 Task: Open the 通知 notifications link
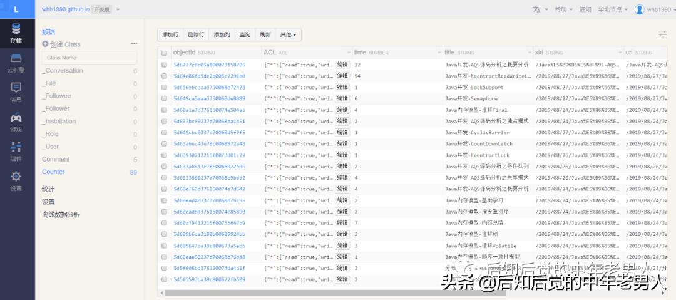pyautogui.click(x=585, y=9)
